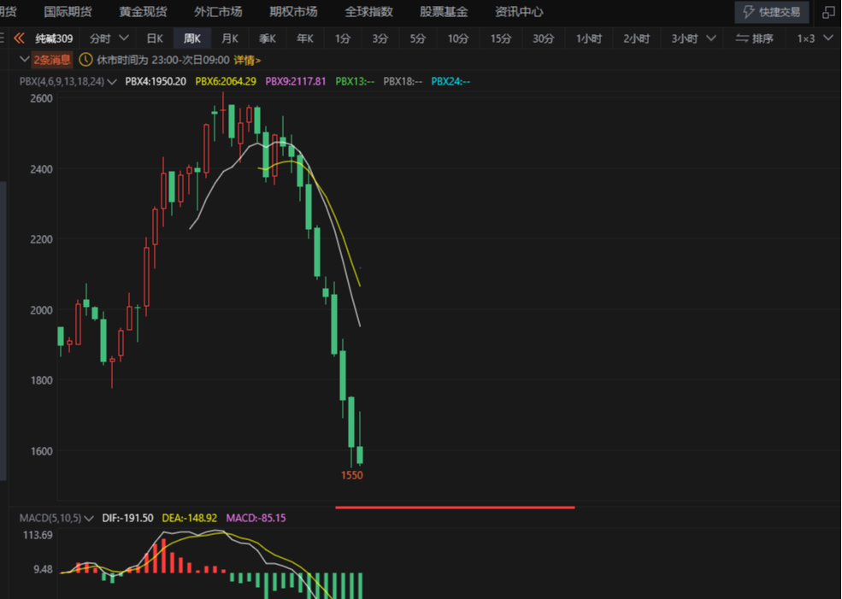The width and height of the screenshot is (842, 599).
Task: Click the PBX24:-- label
Action: [451, 81]
